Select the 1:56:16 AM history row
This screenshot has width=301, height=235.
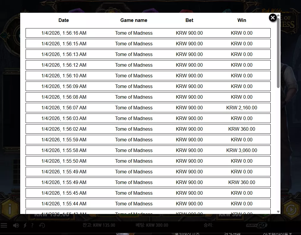148,33
